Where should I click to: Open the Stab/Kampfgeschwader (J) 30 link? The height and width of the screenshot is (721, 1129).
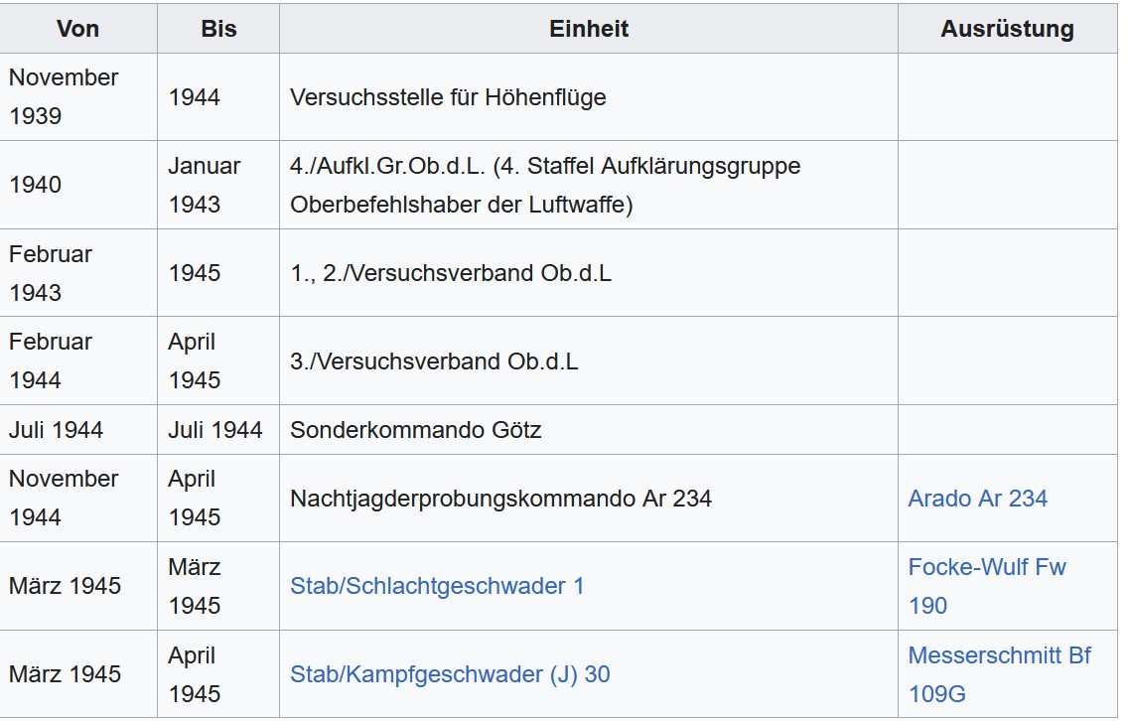tap(450, 674)
